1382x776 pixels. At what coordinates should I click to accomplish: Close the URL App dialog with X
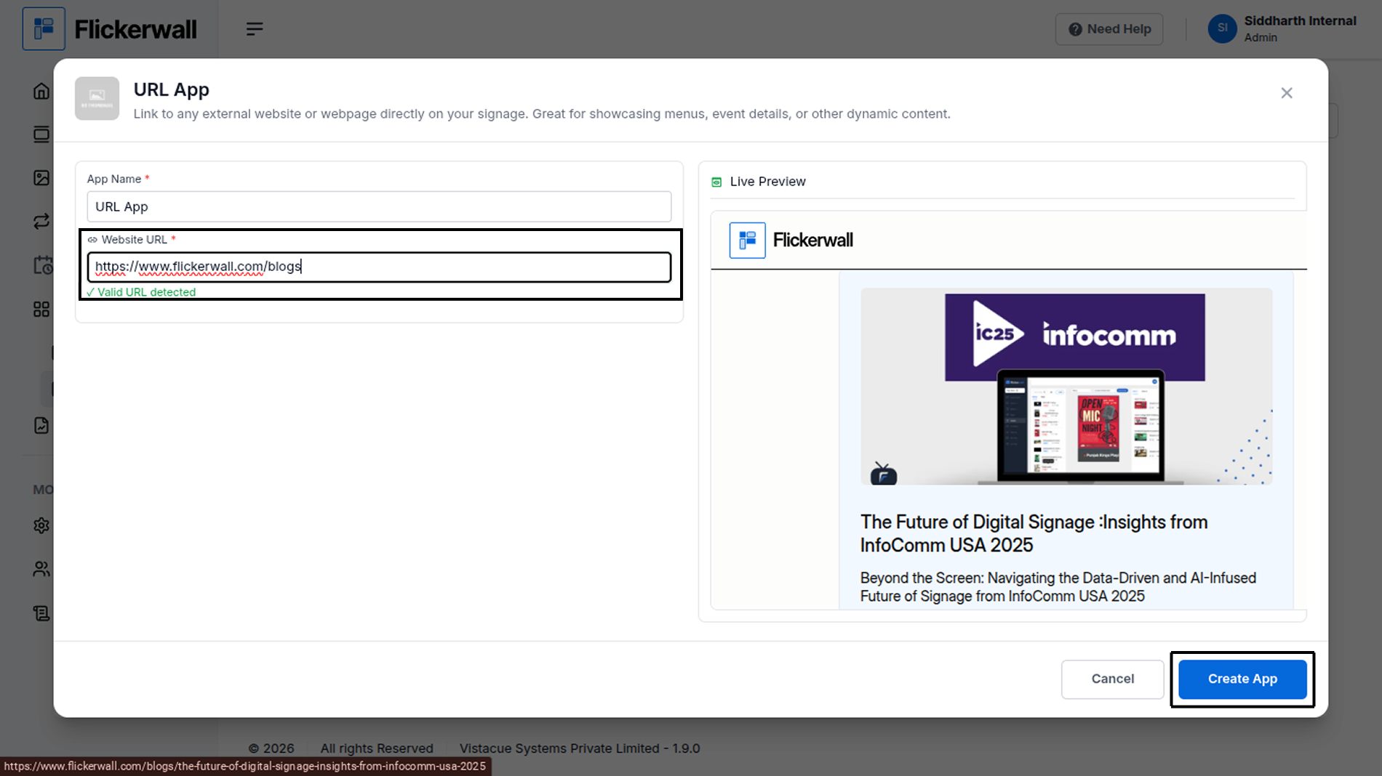pyautogui.click(x=1287, y=93)
